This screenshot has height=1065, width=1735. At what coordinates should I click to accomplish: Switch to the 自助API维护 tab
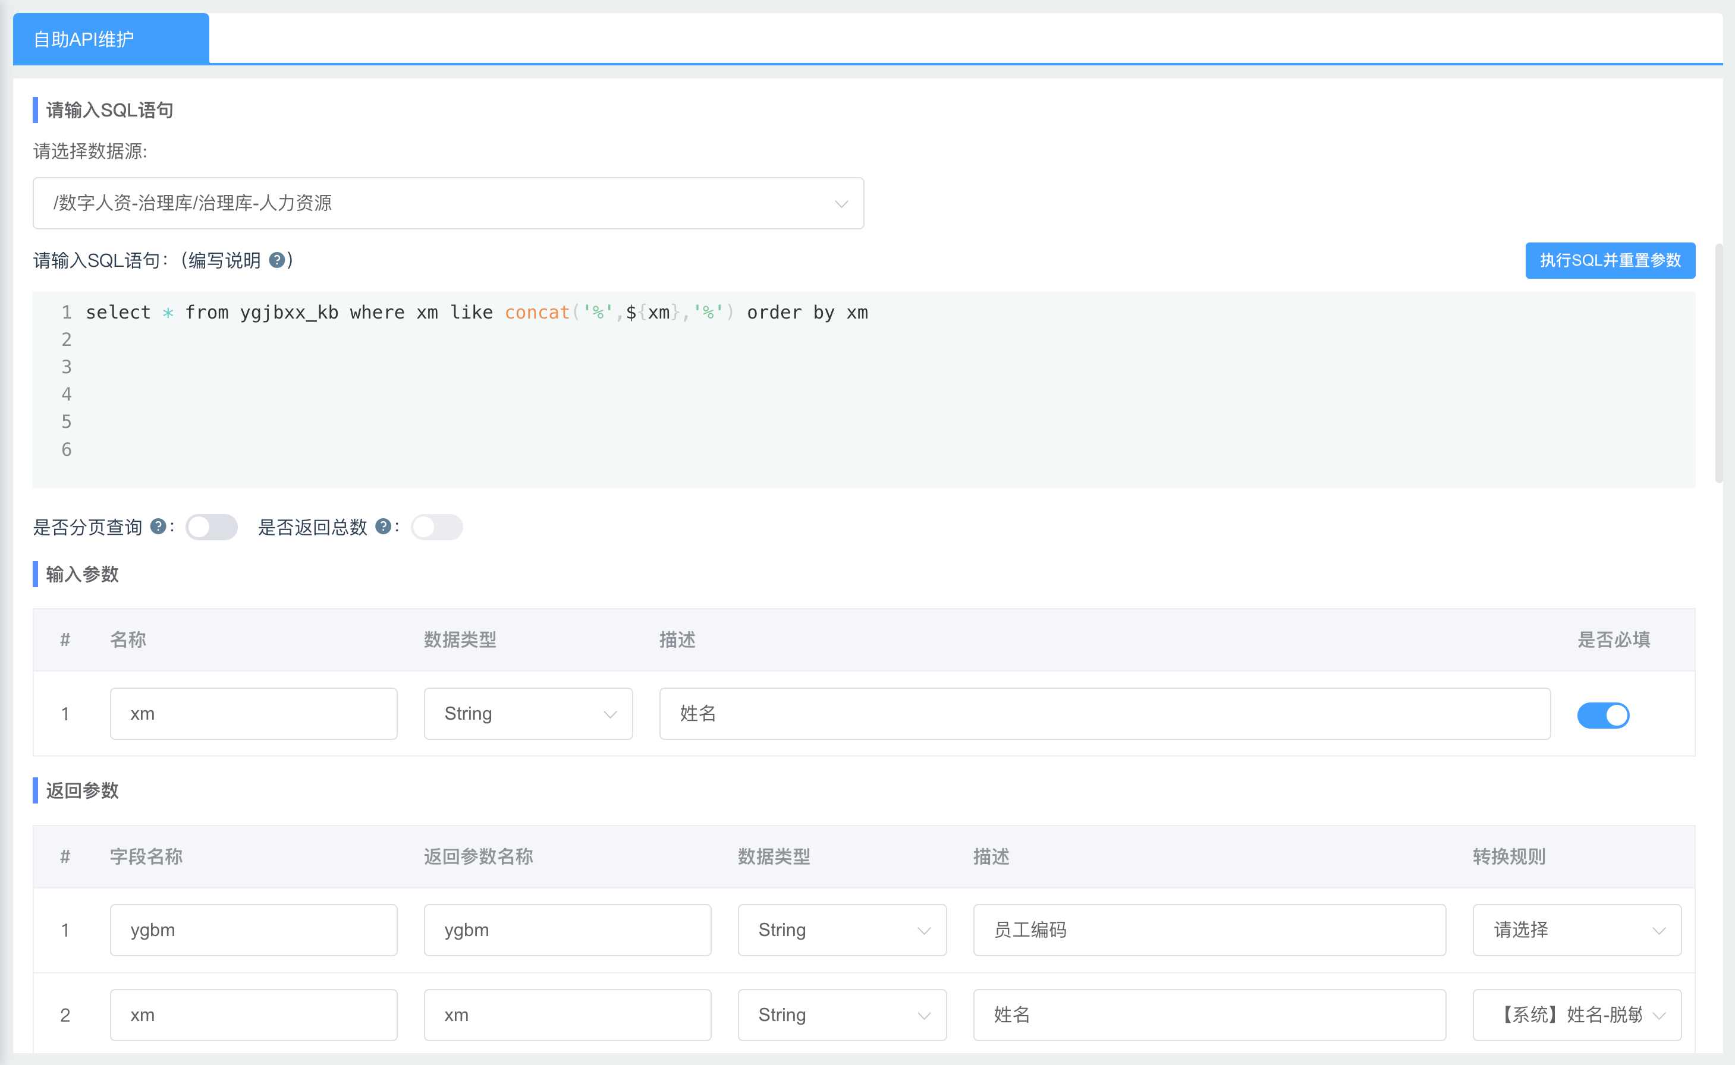click(x=111, y=39)
